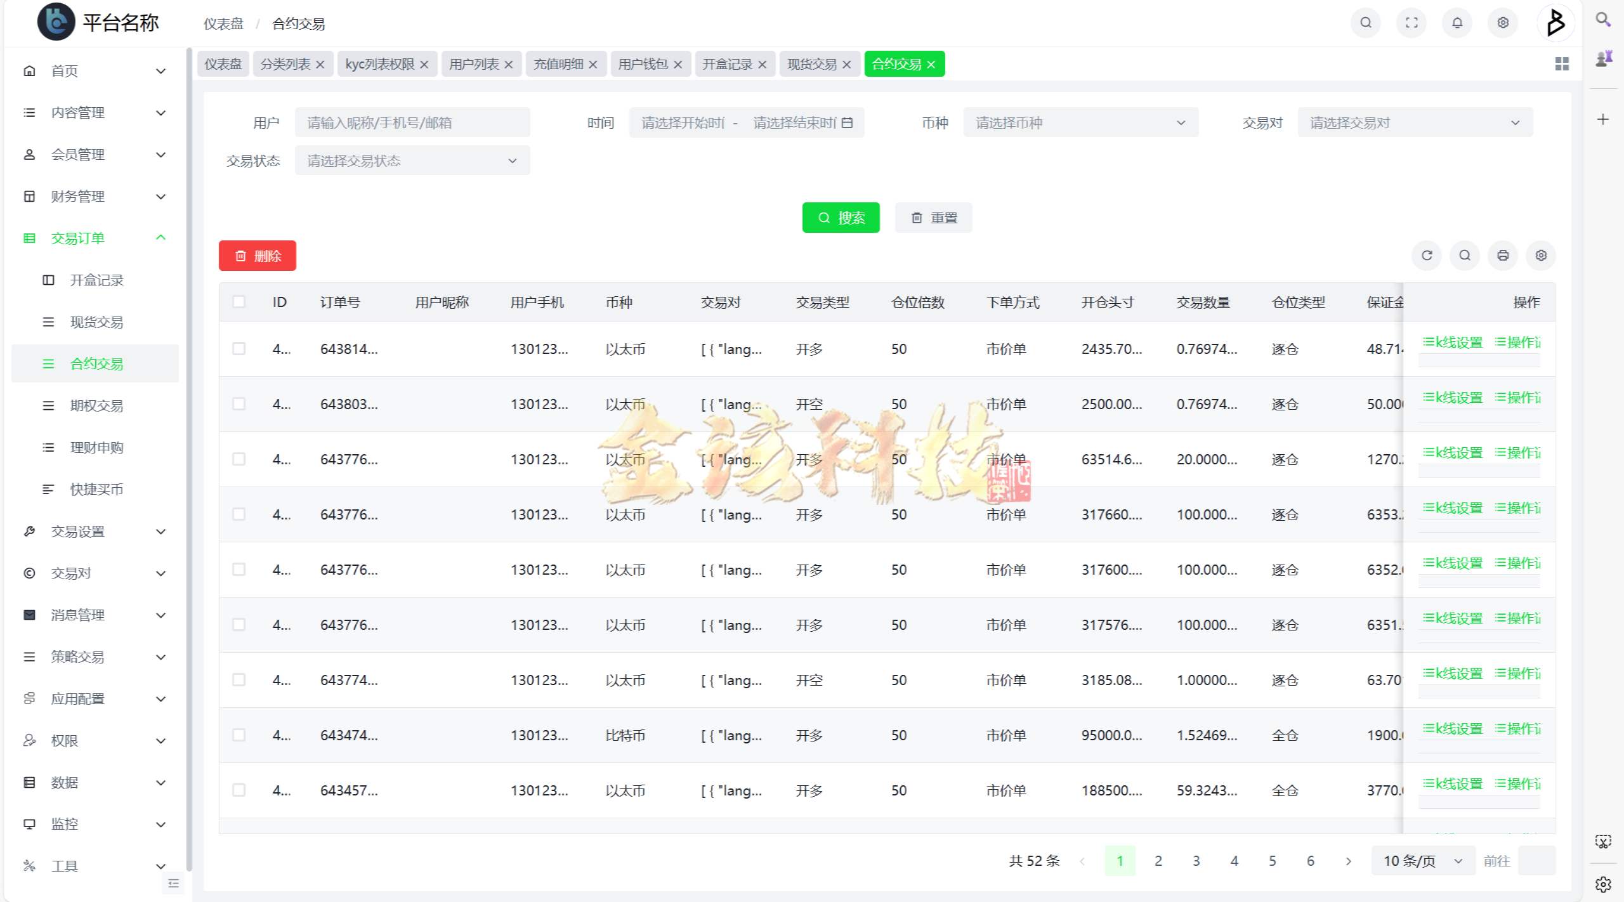Check the checkbox on the 比特币 order row

[x=239, y=735]
